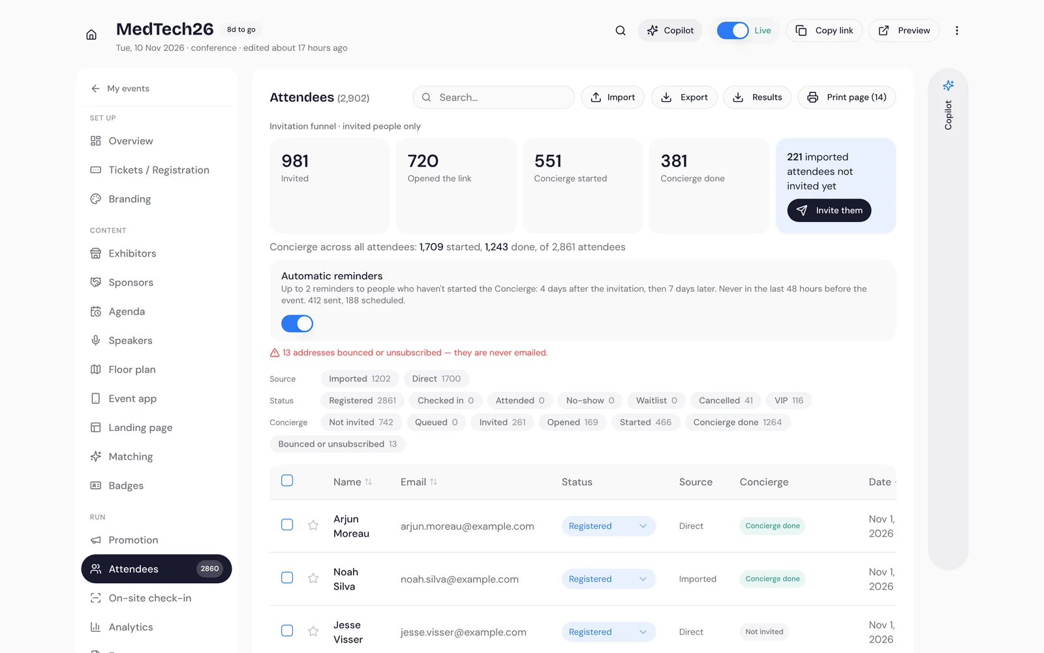Open the search magnifier in header
Screen dimensions: 1044x653
point(621,31)
